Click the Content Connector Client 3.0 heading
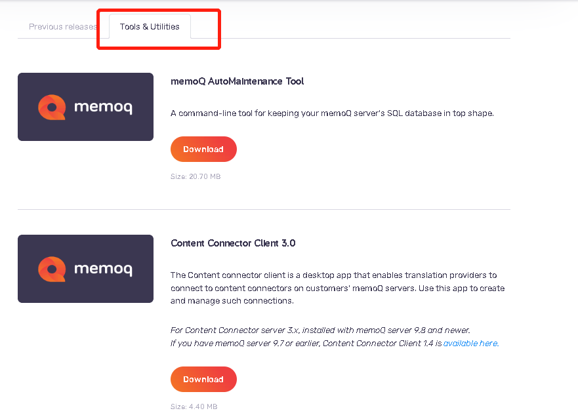The height and width of the screenshot is (415, 578). 233,243
